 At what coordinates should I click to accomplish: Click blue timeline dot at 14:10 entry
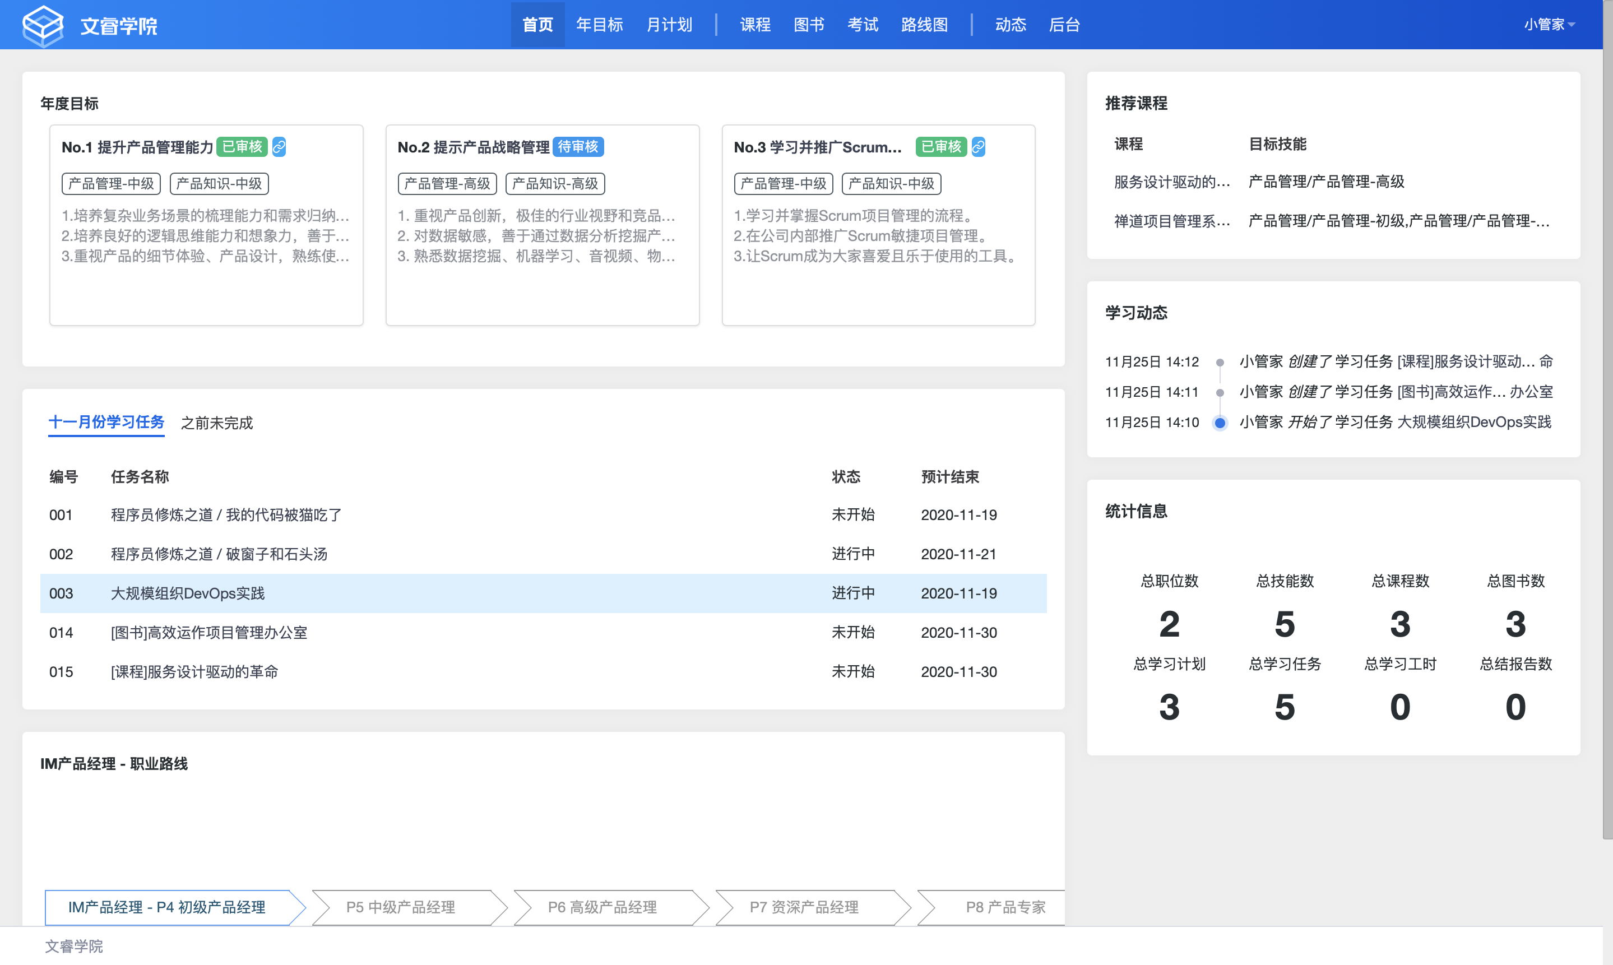coord(1220,423)
